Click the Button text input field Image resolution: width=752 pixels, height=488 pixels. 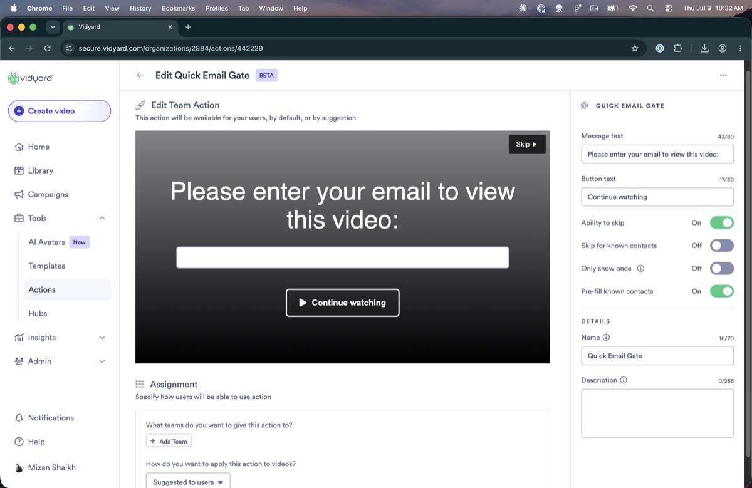(x=657, y=197)
